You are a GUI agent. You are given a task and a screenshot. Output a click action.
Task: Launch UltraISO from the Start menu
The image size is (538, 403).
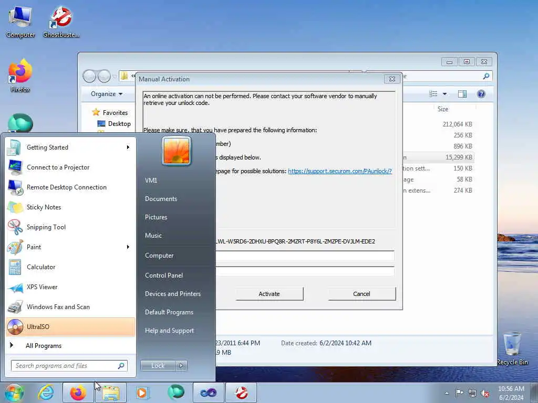[71, 326]
